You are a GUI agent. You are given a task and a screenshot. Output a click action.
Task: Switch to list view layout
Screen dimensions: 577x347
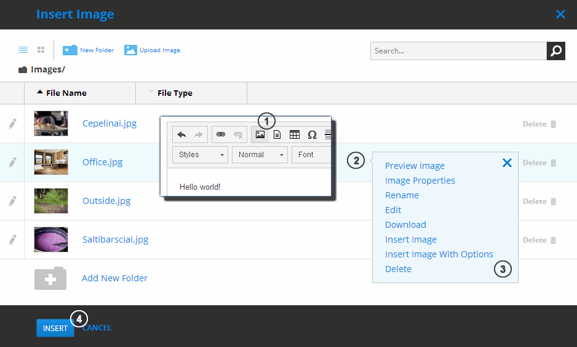23,50
